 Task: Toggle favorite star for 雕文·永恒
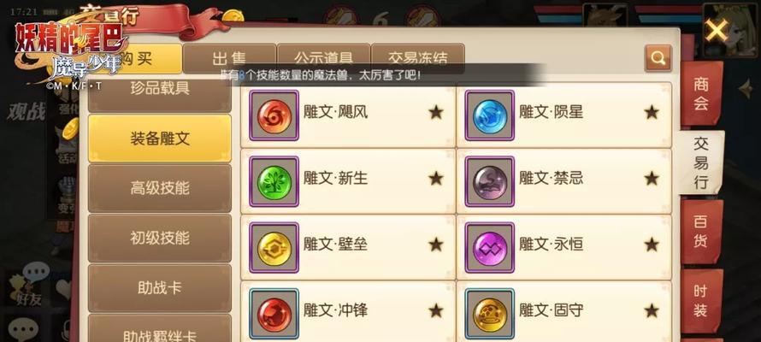[x=652, y=245]
